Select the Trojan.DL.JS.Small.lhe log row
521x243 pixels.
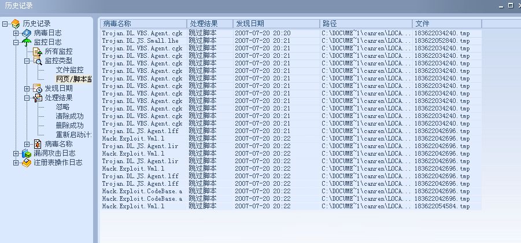click(142, 41)
